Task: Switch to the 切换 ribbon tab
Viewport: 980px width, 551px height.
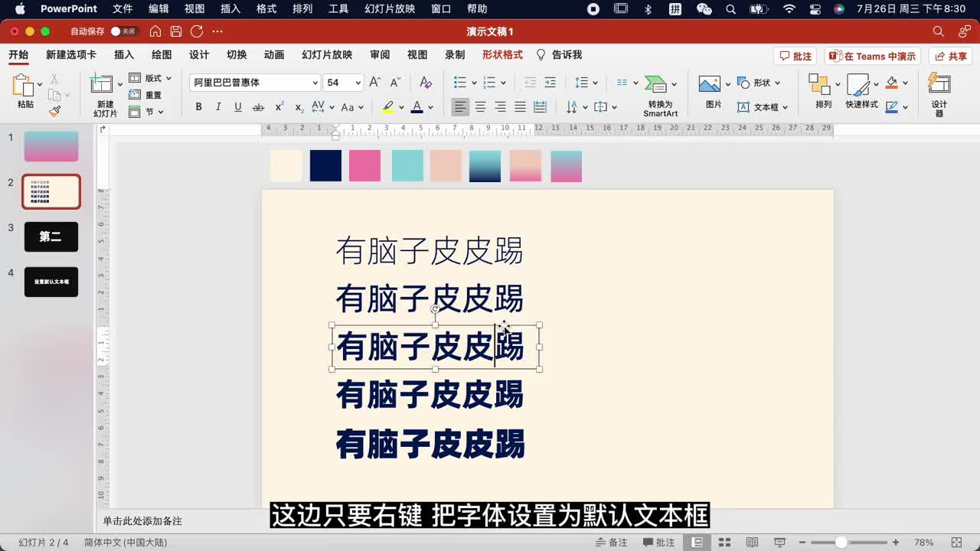Action: 235,54
